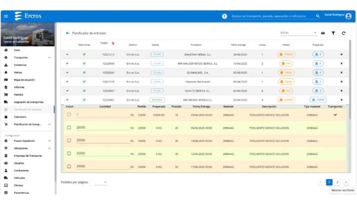Go to page 2
This screenshot has width=357, height=204.
pyautogui.click(x=337, y=182)
